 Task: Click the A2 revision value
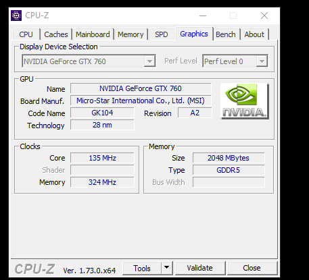(x=195, y=113)
